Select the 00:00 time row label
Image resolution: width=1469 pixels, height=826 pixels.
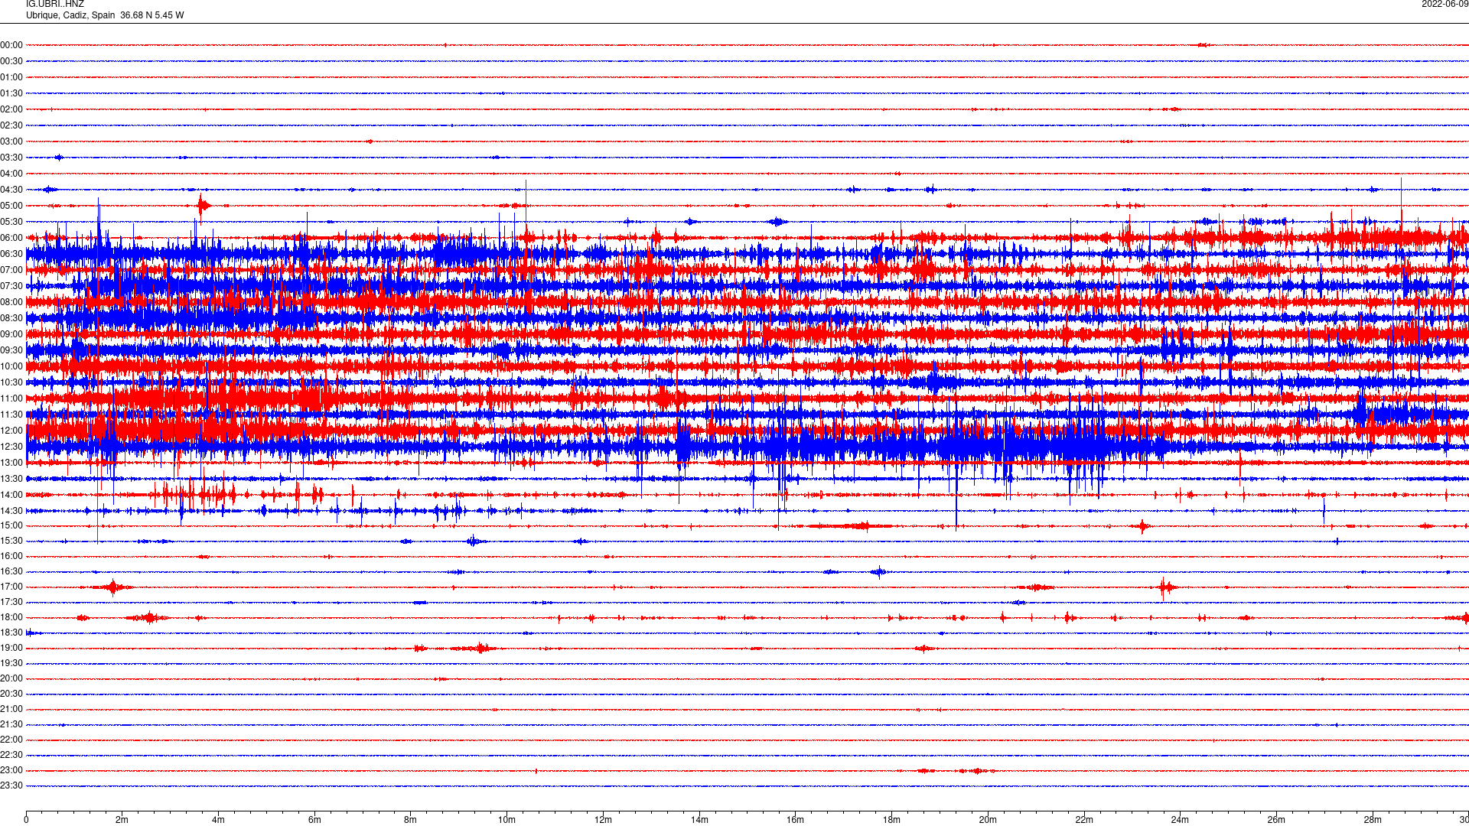pyautogui.click(x=11, y=45)
